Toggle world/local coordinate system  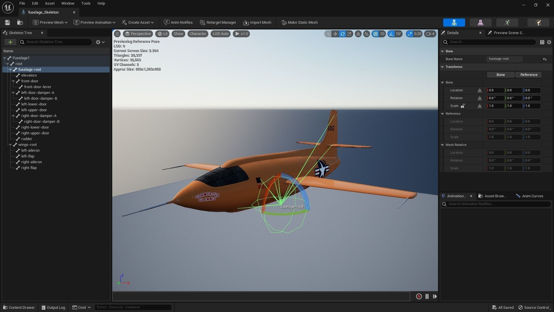pos(358,34)
